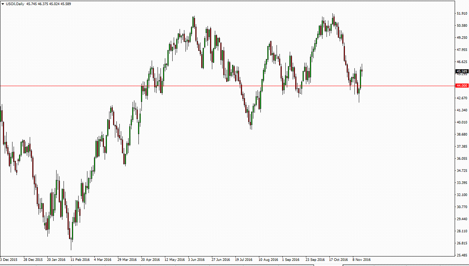Image resolution: width=469 pixels, height=266 pixels.
Task: Click the 19 Jul 2016 date label
Action: (x=244, y=260)
